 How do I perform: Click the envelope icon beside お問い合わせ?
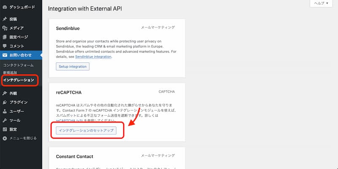(x=5, y=55)
